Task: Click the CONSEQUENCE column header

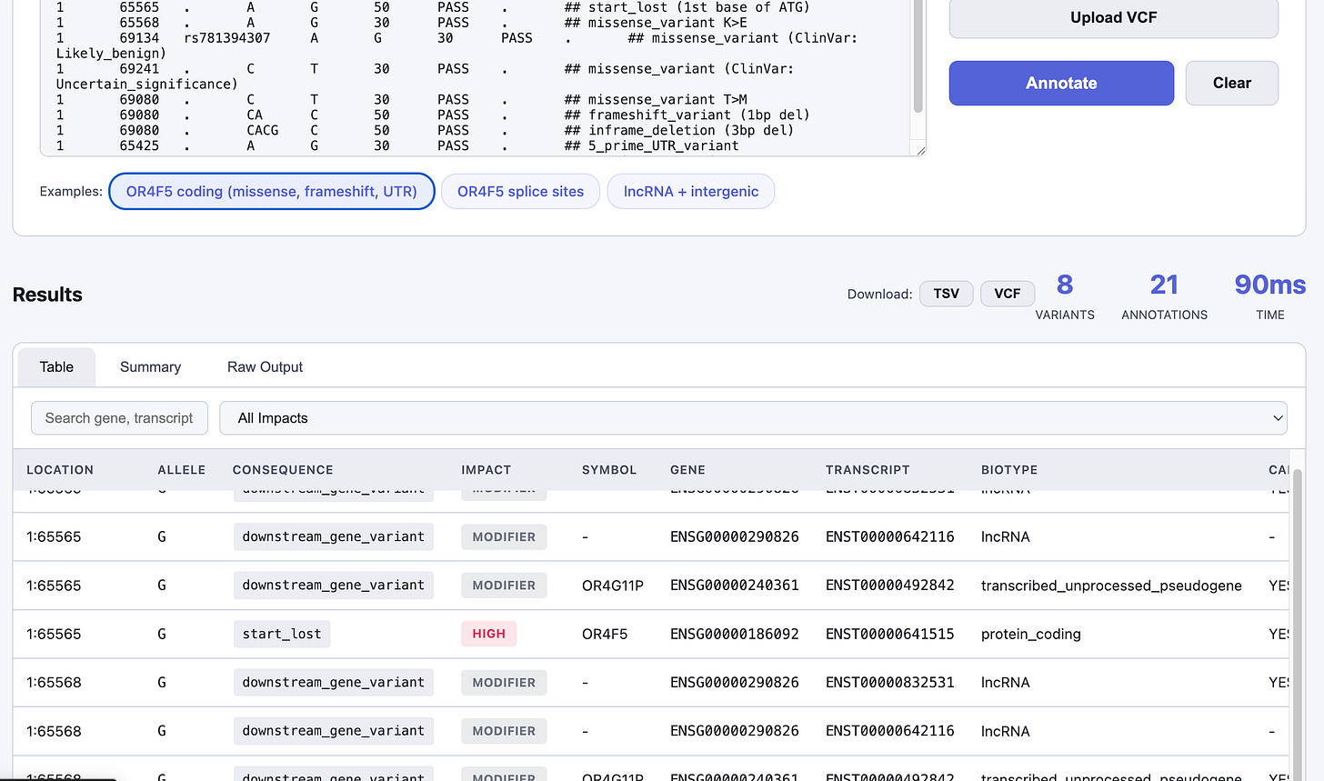Action: click(x=283, y=470)
